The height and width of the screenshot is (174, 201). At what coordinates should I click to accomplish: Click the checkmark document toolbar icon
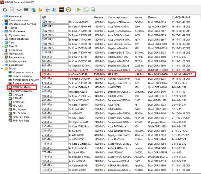point(93,10)
